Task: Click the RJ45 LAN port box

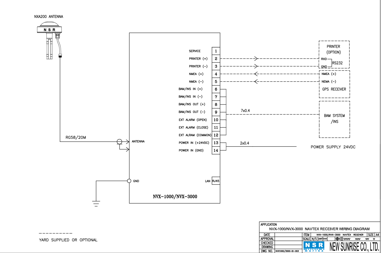Action: [x=216, y=181]
